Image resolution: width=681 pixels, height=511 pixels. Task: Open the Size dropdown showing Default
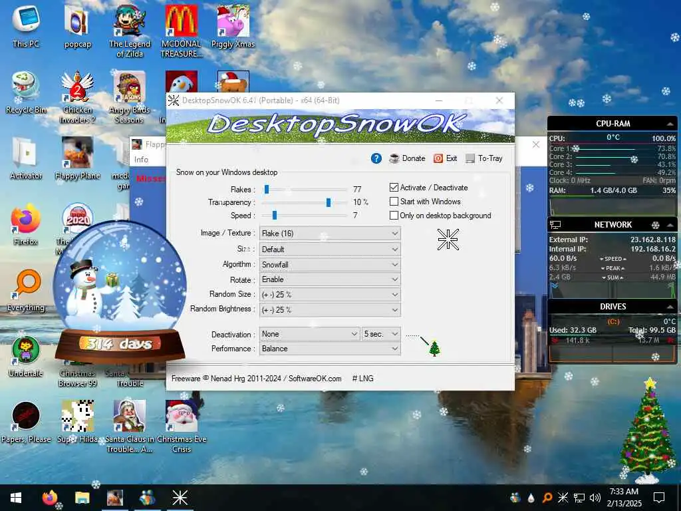point(330,250)
